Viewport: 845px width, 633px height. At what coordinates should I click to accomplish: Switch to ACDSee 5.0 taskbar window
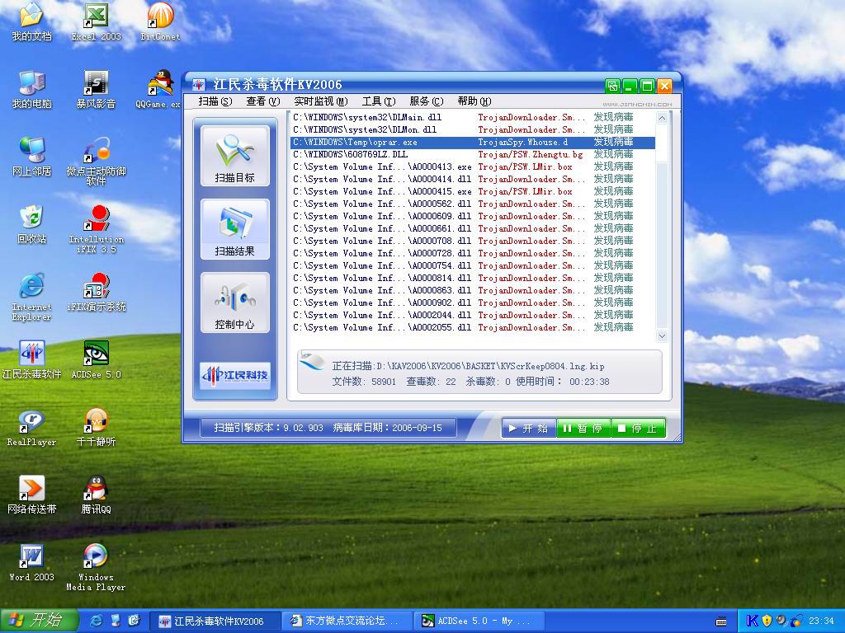(x=479, y=621)
